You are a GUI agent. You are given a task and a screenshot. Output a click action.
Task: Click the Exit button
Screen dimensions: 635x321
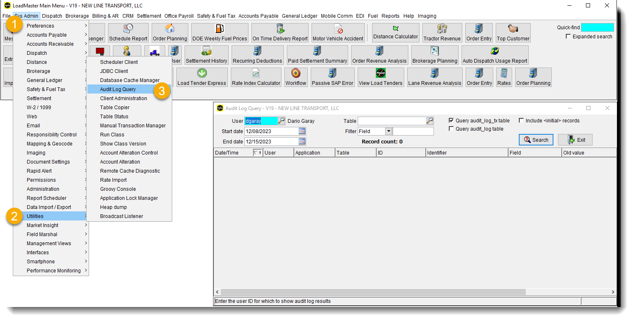[x=575, y=140]
